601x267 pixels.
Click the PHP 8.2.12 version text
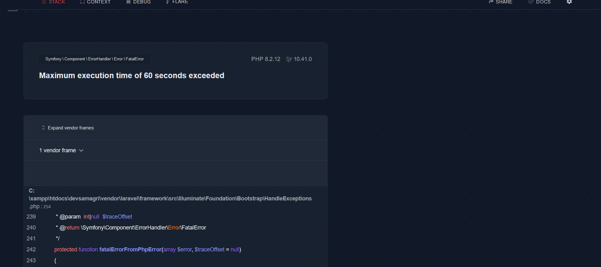pos(266,59)
